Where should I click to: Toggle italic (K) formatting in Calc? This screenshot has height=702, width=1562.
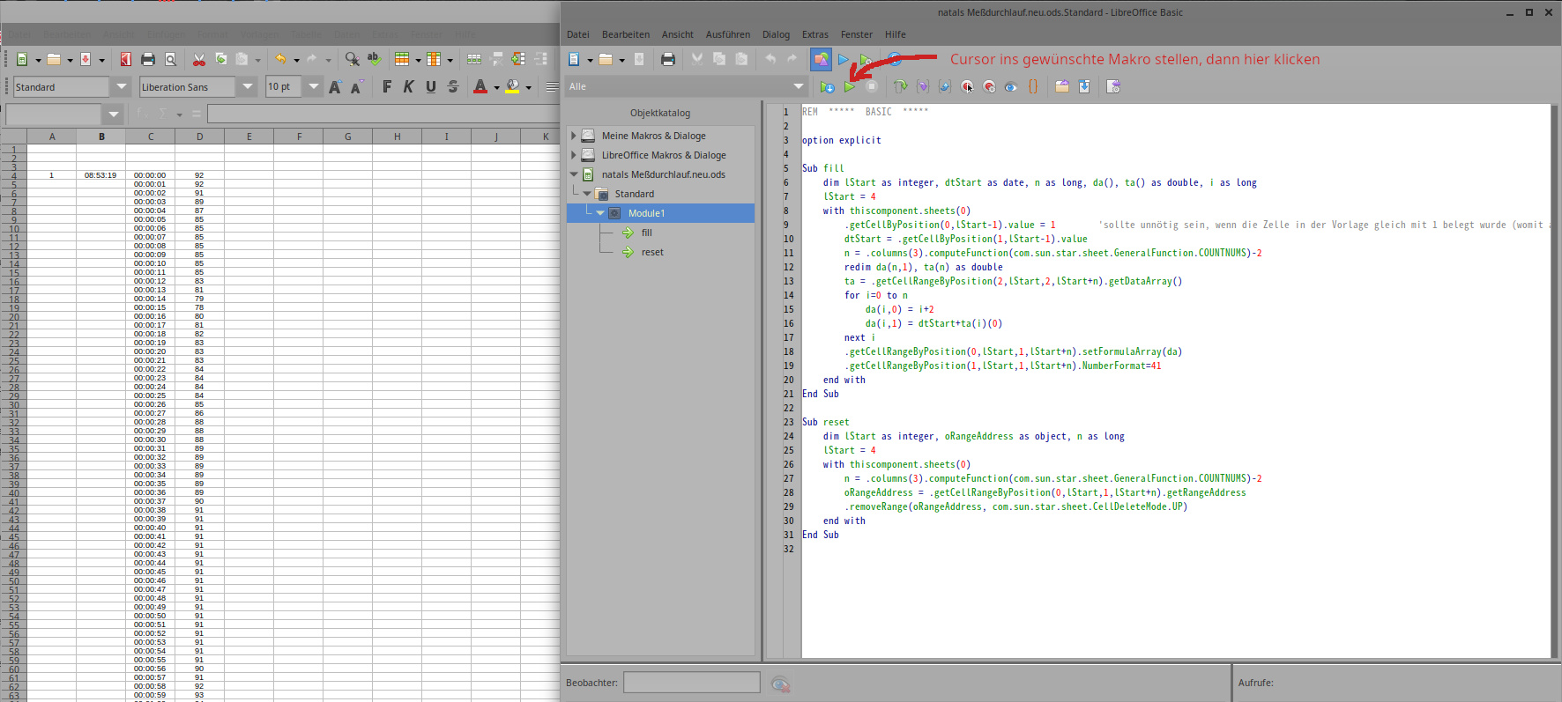click(408, 86)
